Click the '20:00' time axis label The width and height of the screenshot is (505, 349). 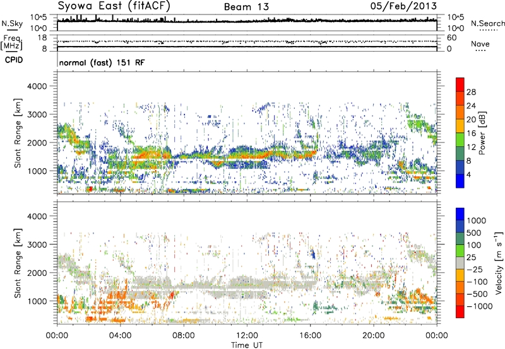coord(374,336)
